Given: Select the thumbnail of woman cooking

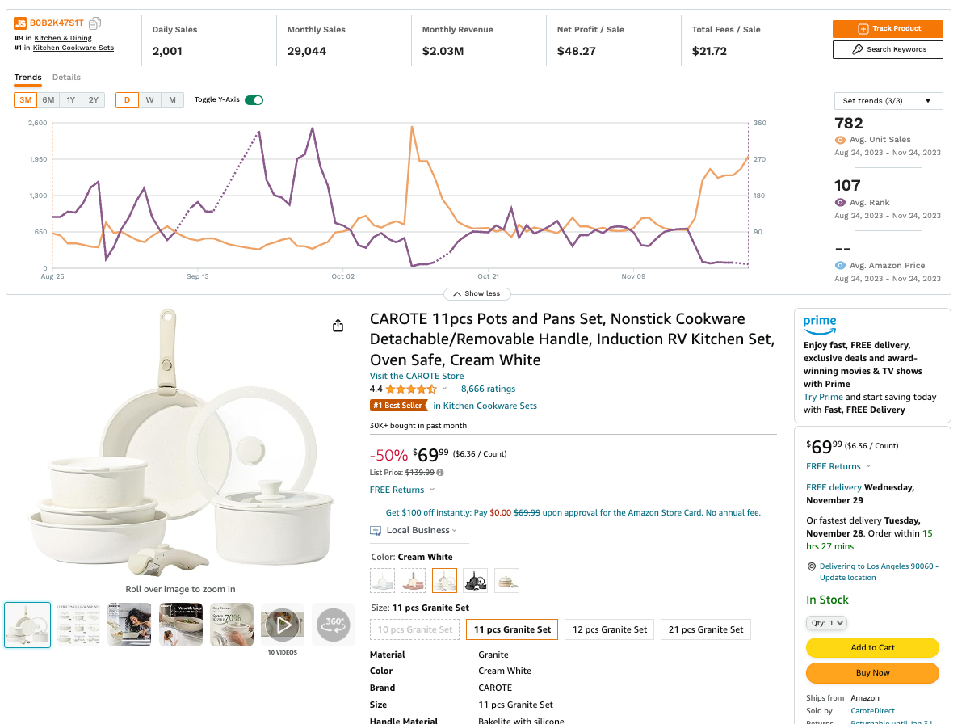Looking at the screenshot, I should 129,625.
